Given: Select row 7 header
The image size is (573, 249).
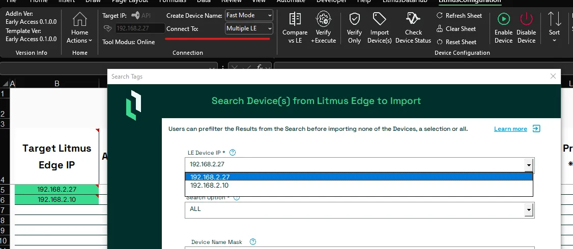Looking at the screenshot, I should pyautogui.click(x=4, y=210).
